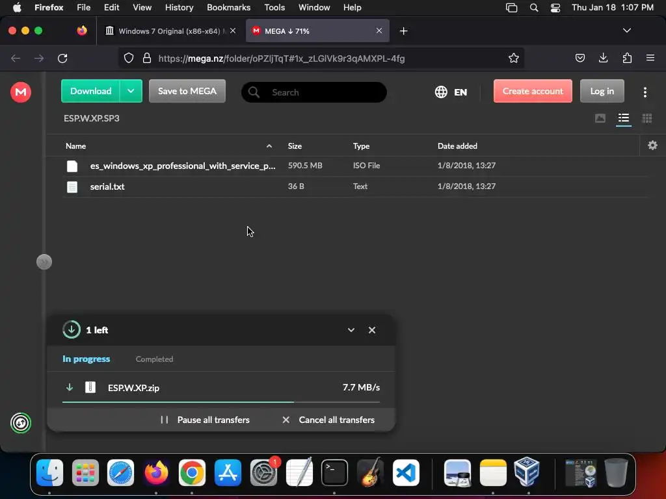This screenshot has height=499, width=666.
Task: Click the MEGA logo icon in sidebar
Action: [20, 92]
